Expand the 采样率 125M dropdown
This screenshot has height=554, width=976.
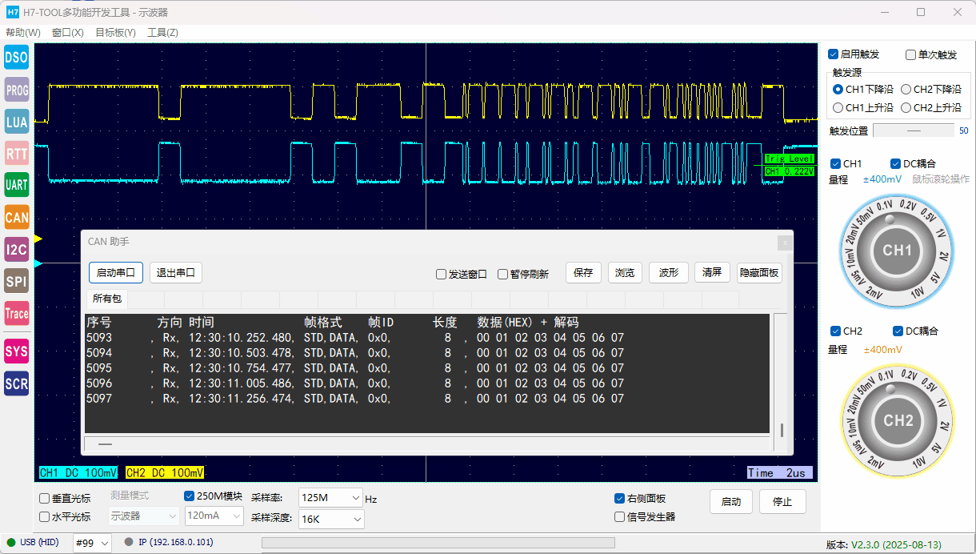click(x=330, y=498)
